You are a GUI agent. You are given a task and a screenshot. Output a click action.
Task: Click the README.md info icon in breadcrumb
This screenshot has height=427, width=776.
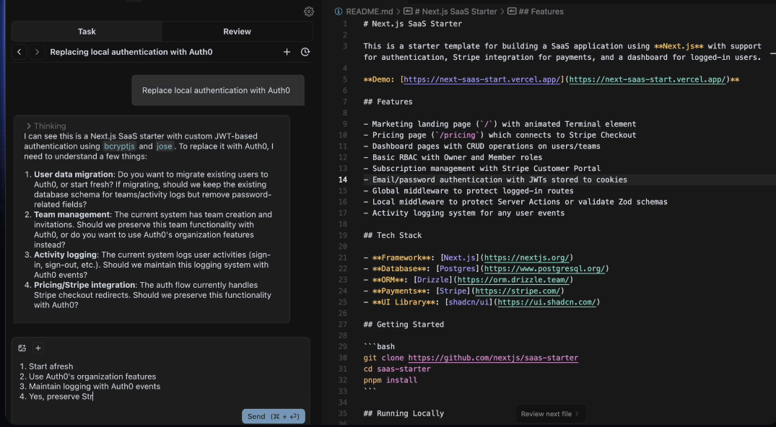click(339, 12)
